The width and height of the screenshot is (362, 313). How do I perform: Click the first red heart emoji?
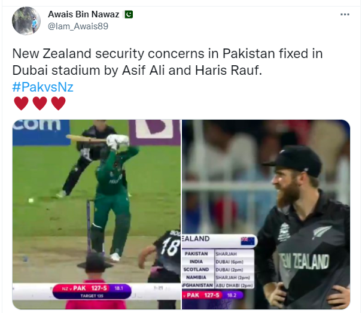click(x=21, y=104)
